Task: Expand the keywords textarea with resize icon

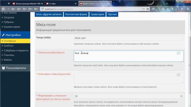Action: pos(178,75)
